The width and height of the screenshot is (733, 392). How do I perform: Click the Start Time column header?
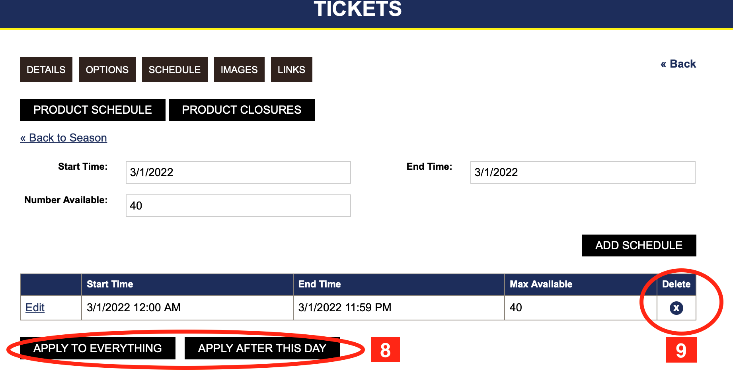point(110,284)
